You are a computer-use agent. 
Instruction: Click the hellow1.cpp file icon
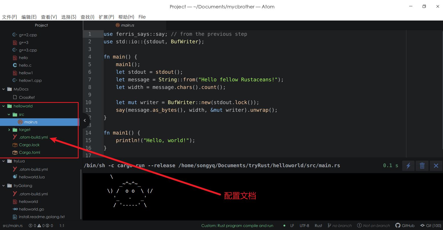[x=15, y=80]
